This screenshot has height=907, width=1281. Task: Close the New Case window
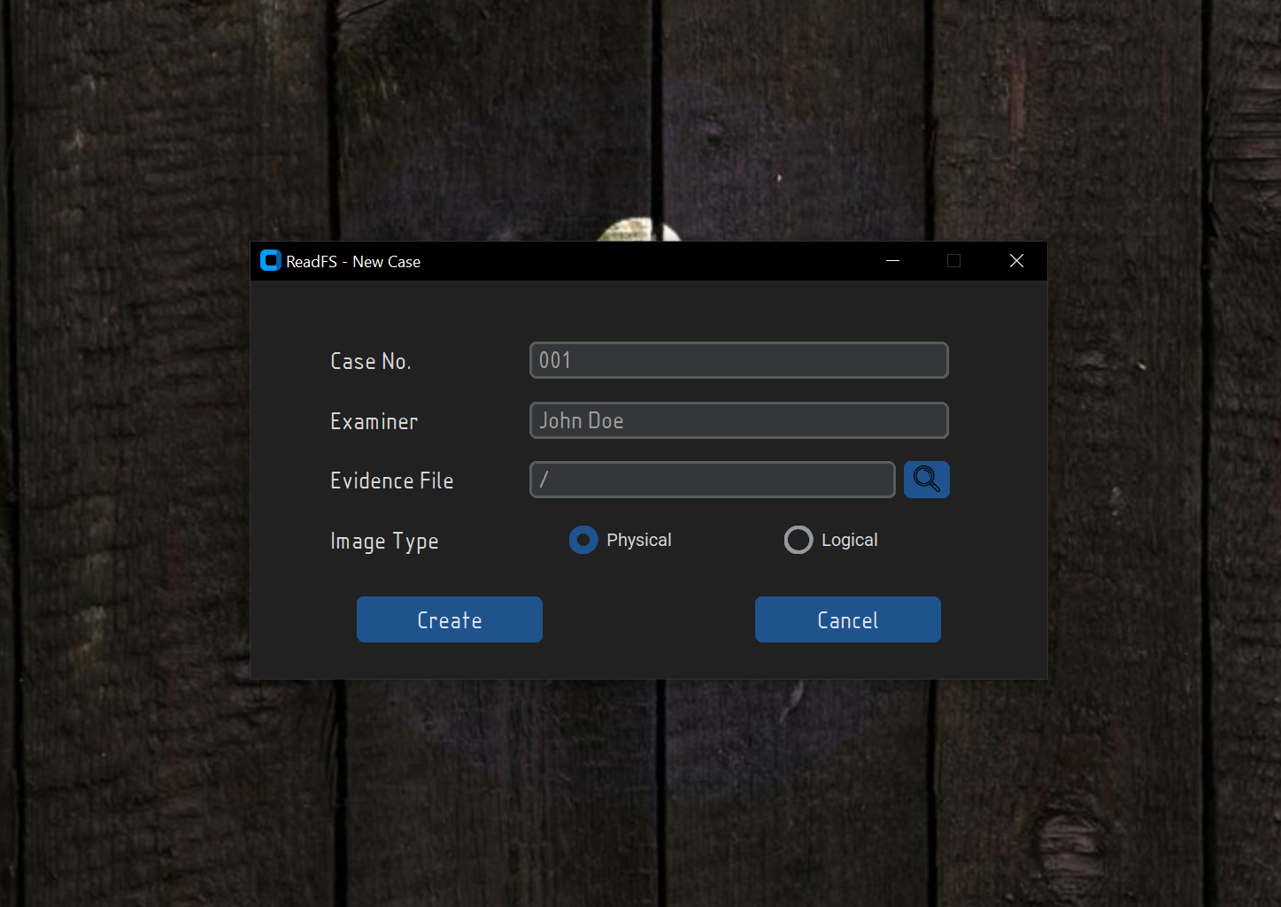1016,261
